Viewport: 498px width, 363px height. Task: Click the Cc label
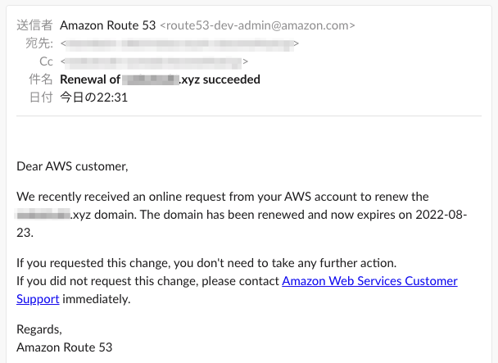point(46,61)
